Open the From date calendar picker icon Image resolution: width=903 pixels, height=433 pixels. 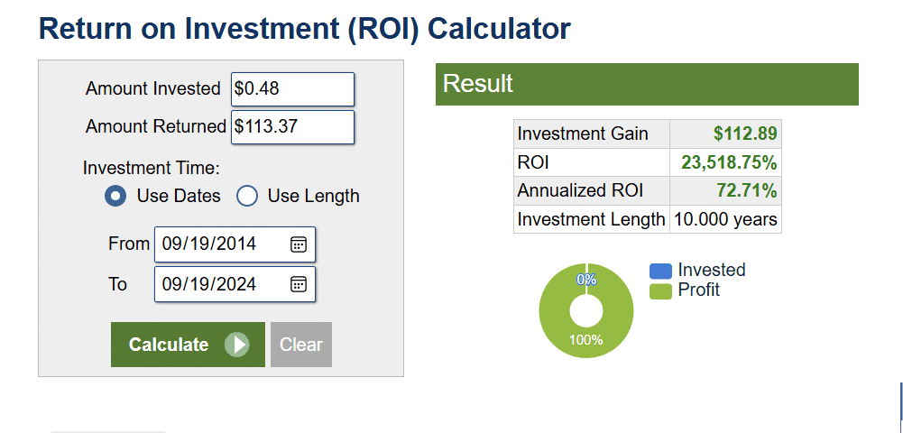299,244
